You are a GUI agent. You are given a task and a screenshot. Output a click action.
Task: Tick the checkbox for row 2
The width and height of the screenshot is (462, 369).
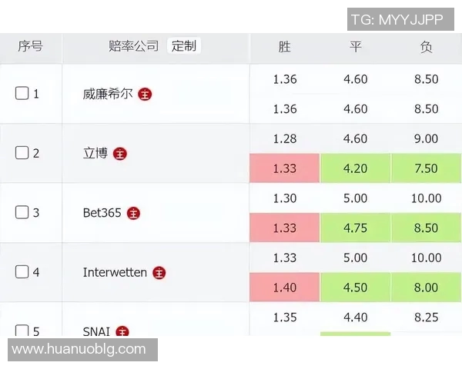[x=22, y=152]
